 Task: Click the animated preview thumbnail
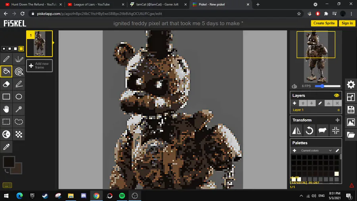[x=316, y=56]
